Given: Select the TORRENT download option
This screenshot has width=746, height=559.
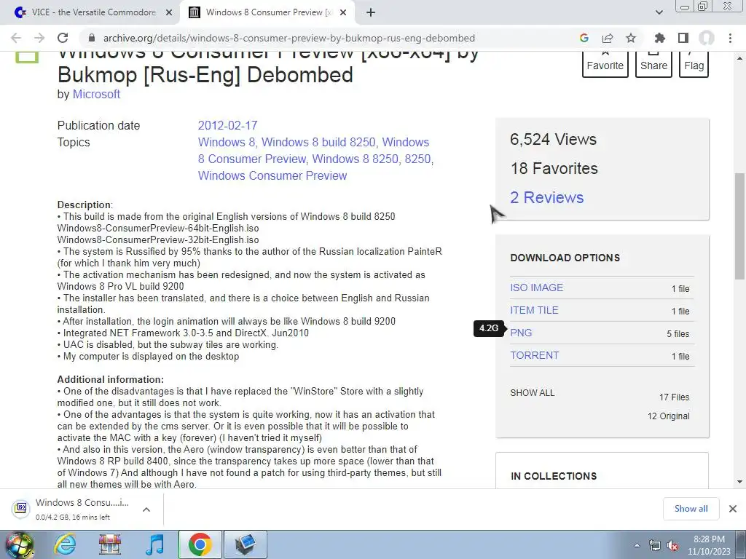Looking at the screenshot, I should (x=534, y=355).
